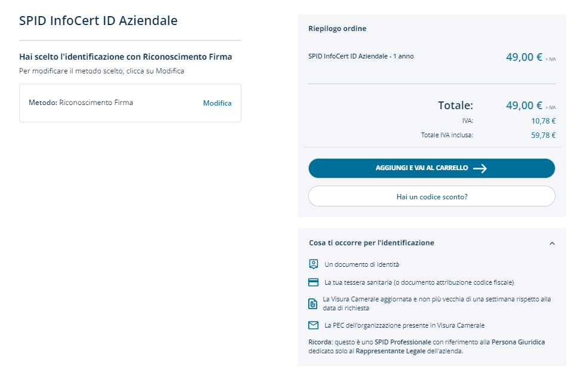Click the IVA amount 10,78 €
The image size is (577, 373).
pos(543,121)
